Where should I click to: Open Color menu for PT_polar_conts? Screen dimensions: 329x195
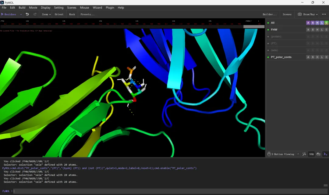click(x=326, y=57)
